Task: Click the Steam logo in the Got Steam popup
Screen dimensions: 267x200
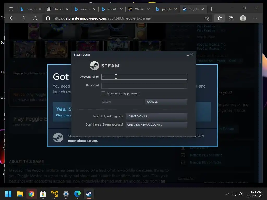Action: (58, 137)
